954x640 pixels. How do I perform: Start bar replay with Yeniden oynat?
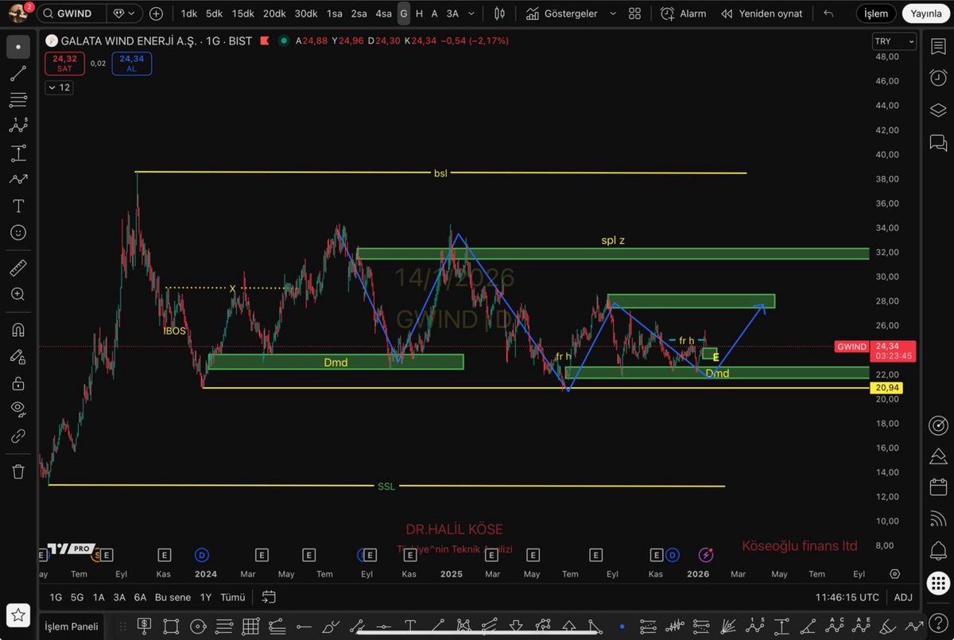point(762,14)
